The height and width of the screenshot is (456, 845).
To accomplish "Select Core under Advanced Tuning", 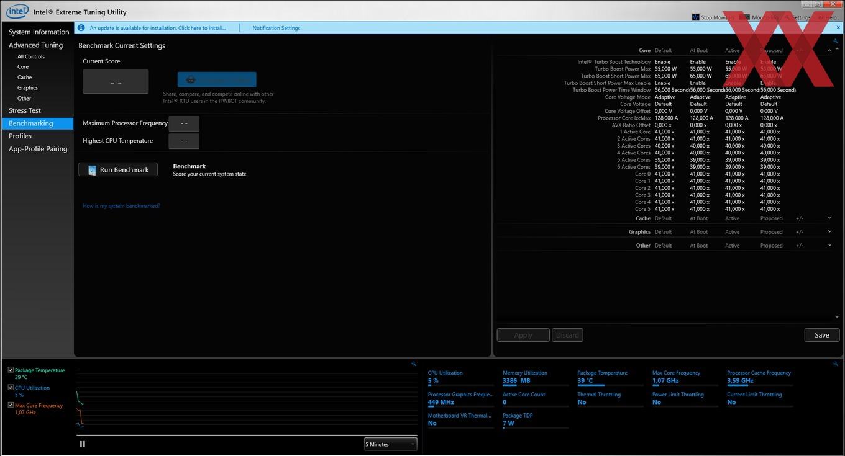I will tap(23, 67).
